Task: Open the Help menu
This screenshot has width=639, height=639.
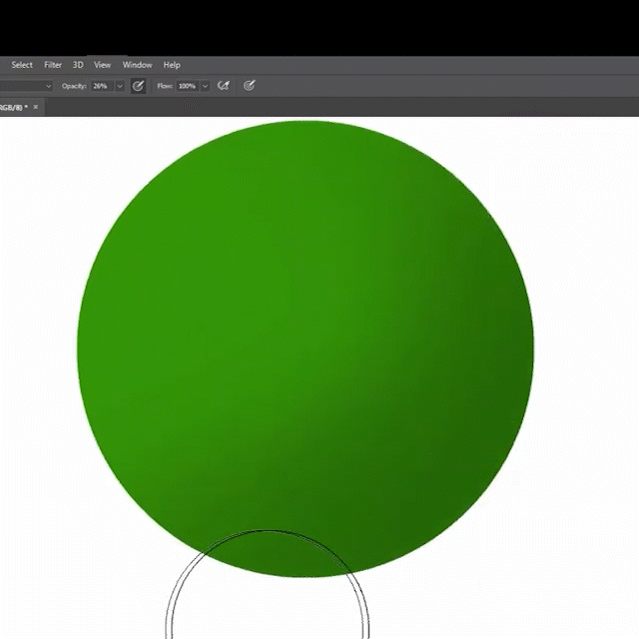Action: [172, 65]
